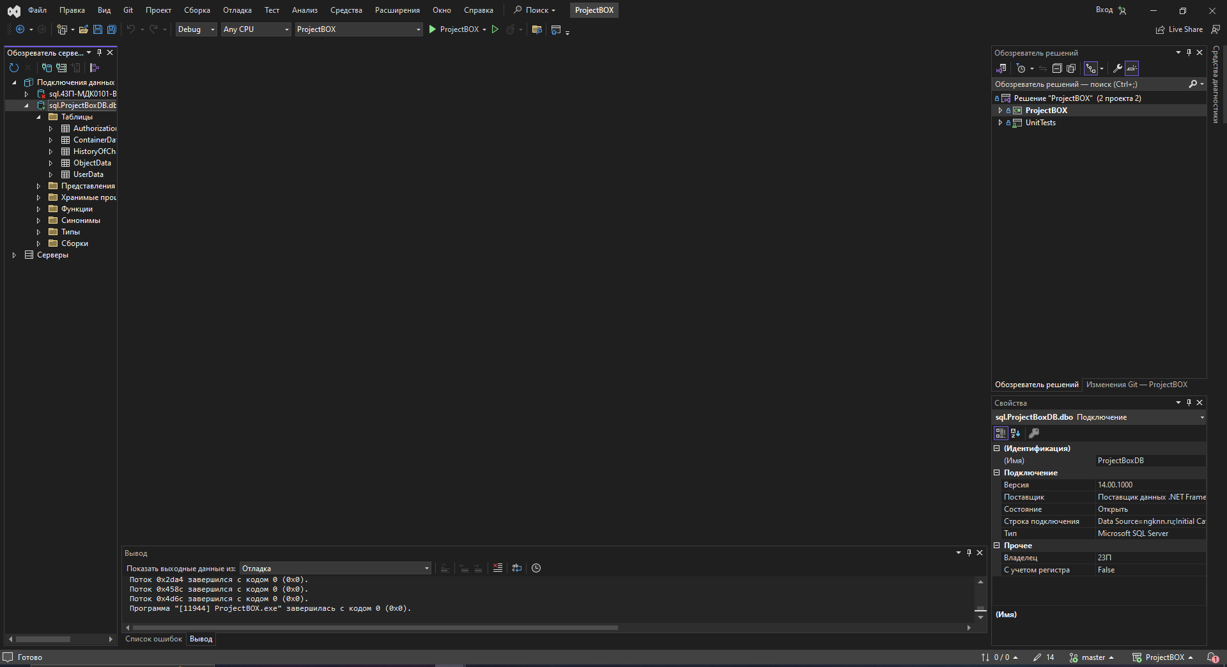The width and height of the screenshot is (1227, 667).
Task: Click the account icon beside Вход
Action: point(1122,10)
